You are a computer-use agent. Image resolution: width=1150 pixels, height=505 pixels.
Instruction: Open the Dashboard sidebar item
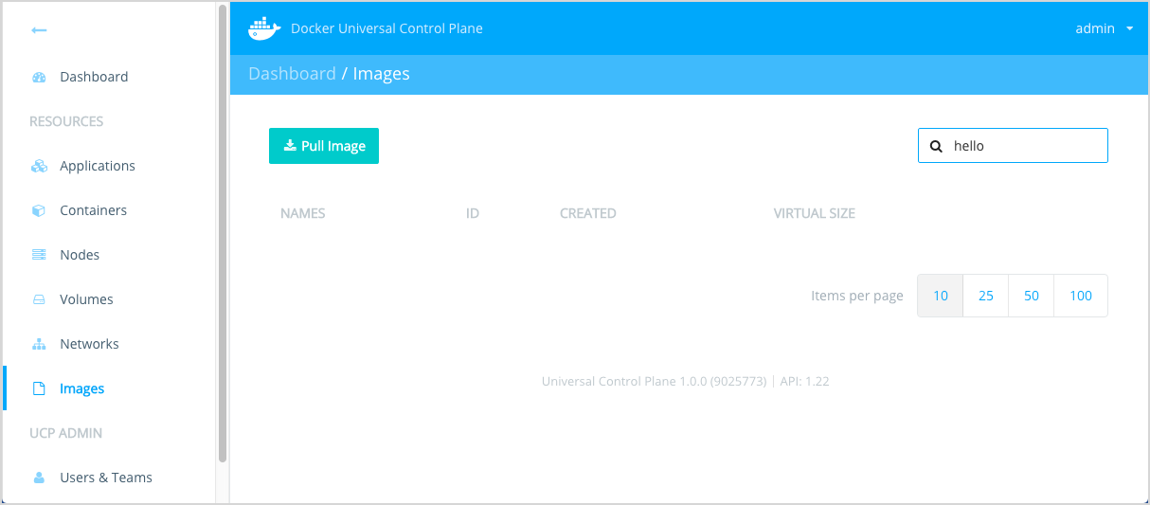[94, 77]
